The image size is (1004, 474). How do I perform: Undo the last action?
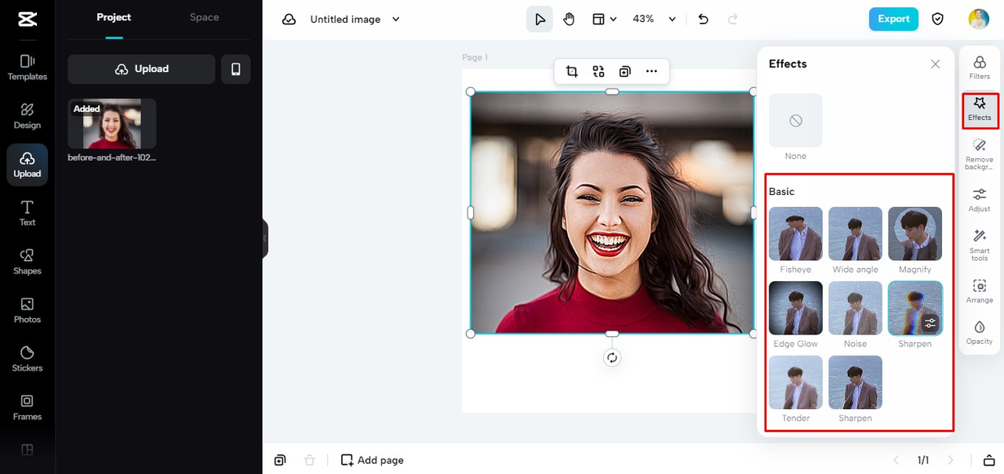(704, 20)
